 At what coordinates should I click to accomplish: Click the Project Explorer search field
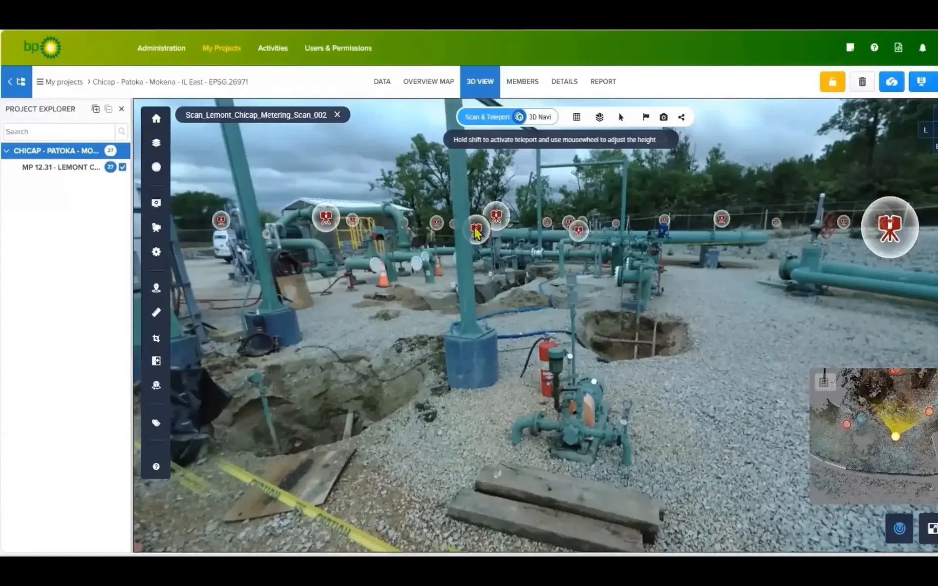point(59,131)
